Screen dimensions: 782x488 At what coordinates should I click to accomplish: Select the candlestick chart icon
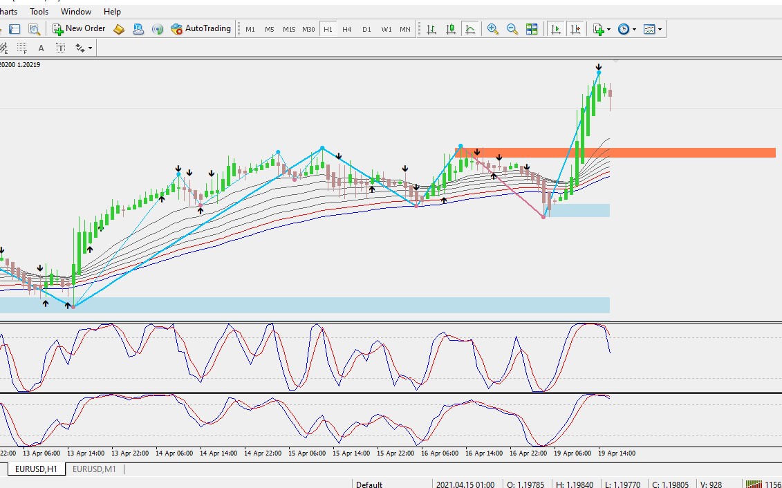pos(451,30)
